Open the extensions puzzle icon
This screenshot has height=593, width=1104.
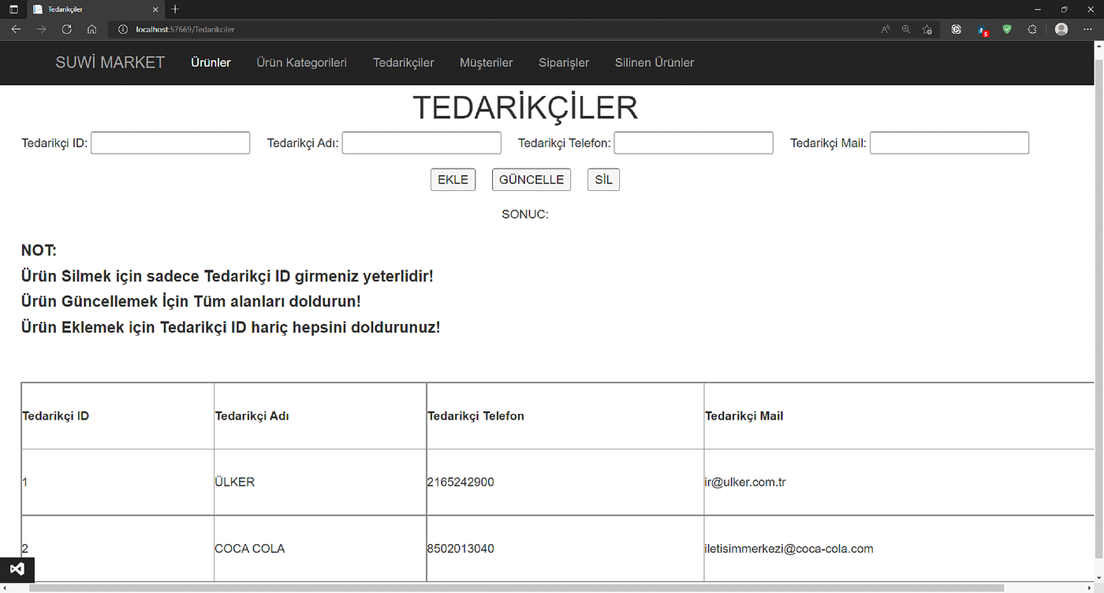coord(1032,29)
